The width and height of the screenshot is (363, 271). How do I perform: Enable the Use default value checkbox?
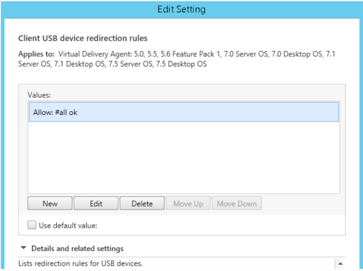(x=32, y=225)
